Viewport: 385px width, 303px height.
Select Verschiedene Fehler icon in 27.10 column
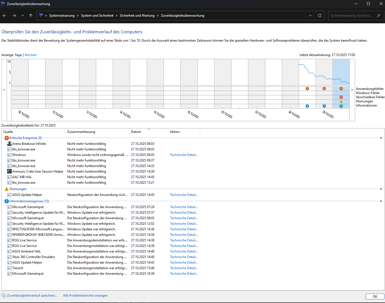click(341, 97)
